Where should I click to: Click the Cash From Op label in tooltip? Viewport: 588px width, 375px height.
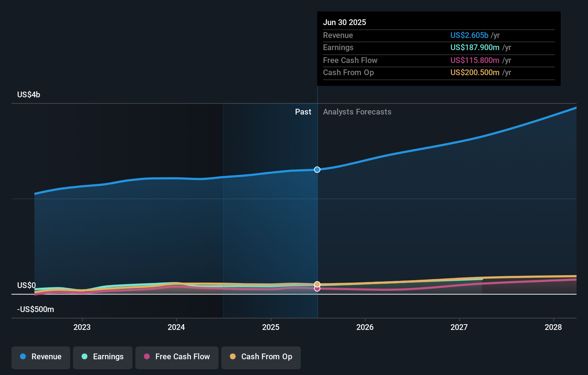pyautogui.click(x=348, y=72)
